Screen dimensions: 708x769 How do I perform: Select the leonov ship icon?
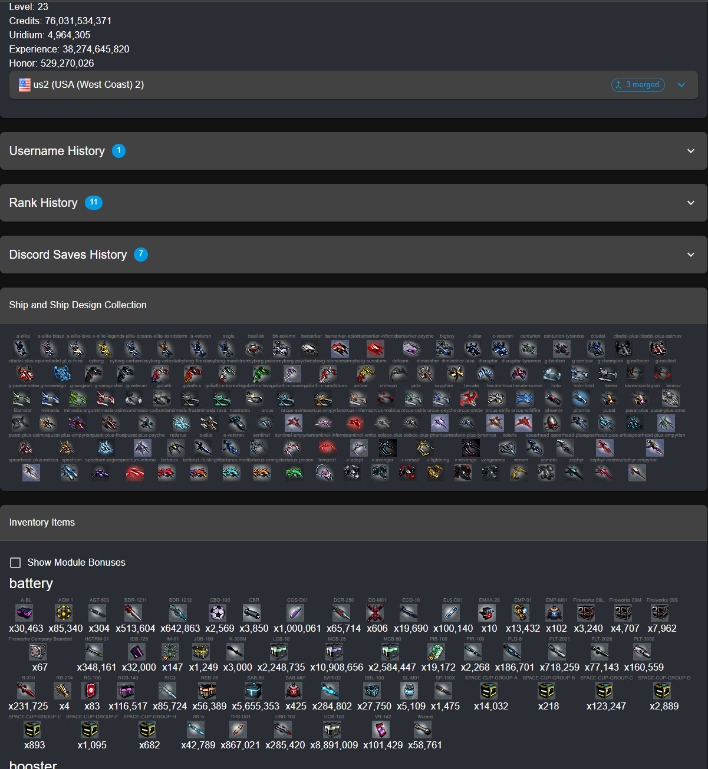(x=671, y=398)
